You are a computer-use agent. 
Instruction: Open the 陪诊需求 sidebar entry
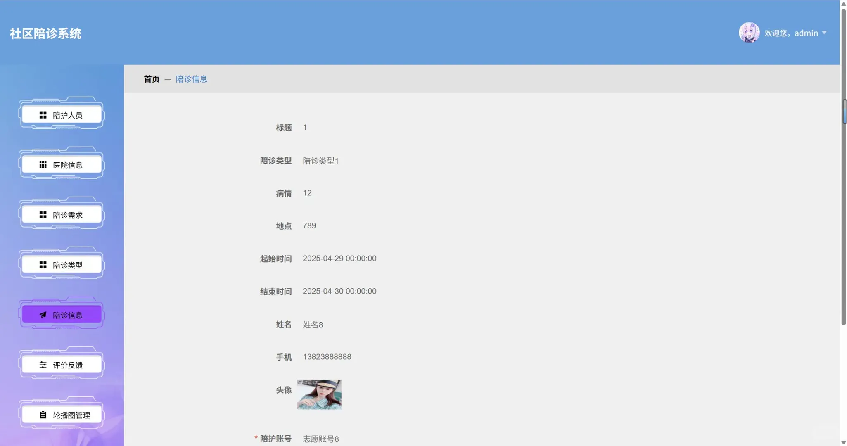62,215
